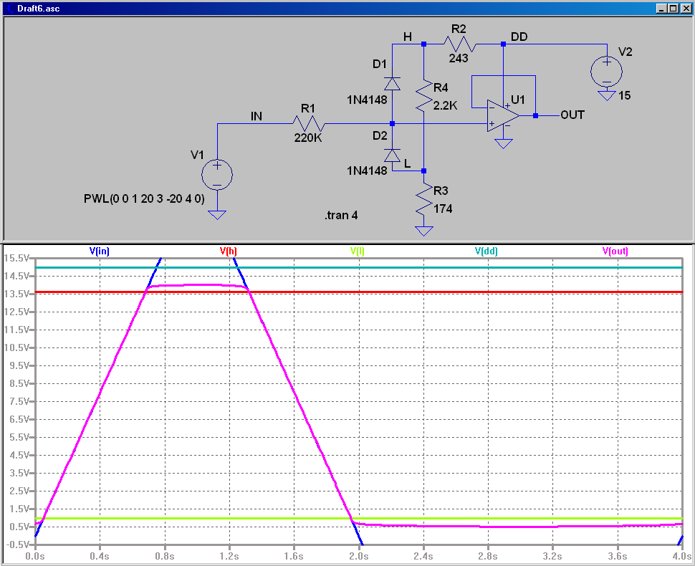695x566 pixels.
Task: Select op-amp U1 symbol
Action: pyautogui.click(x=503, y=115)
